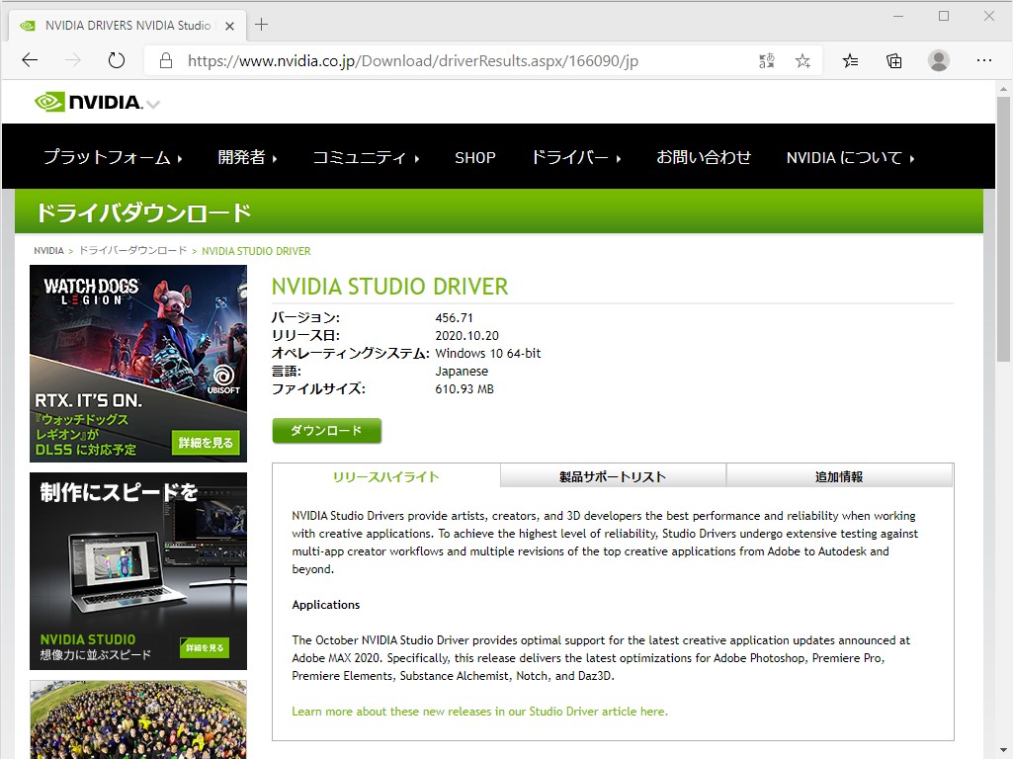Click the back navigation arrow
The width and height of the screenshot is (1013, 759).
point(29,60)
